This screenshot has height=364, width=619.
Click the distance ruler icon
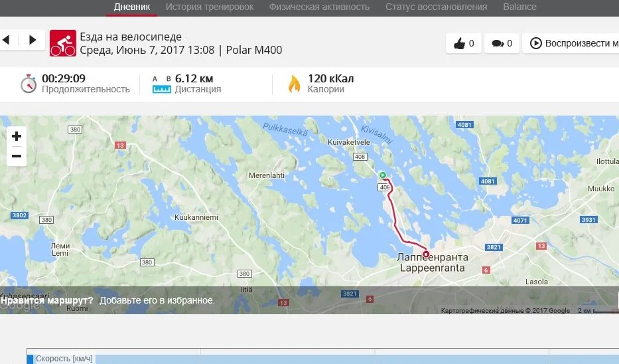pos(162,84)
